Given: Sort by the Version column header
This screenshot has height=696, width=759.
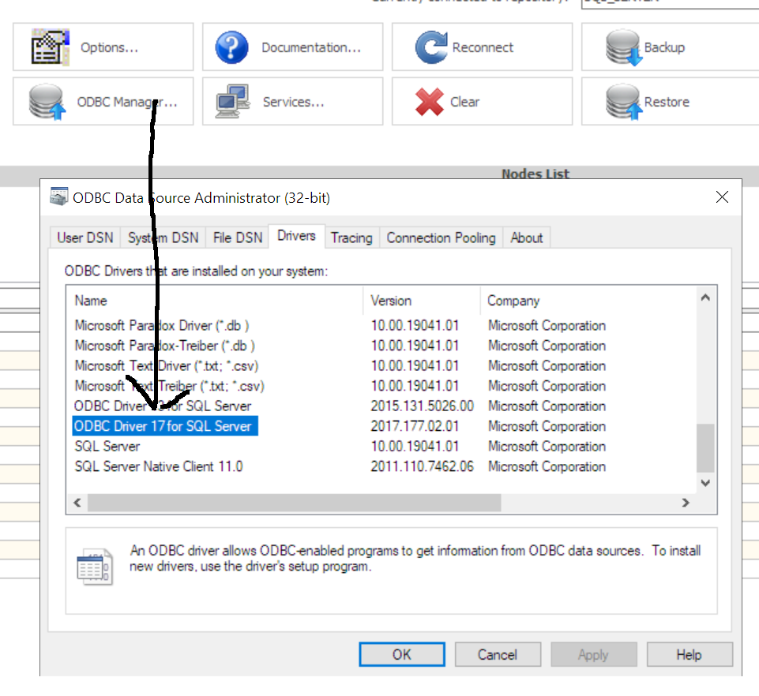Looking at the screenshot, I should [x=421, y=301].
